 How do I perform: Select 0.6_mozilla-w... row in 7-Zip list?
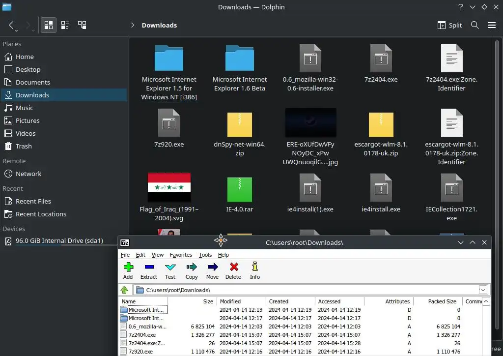point(301,326)
